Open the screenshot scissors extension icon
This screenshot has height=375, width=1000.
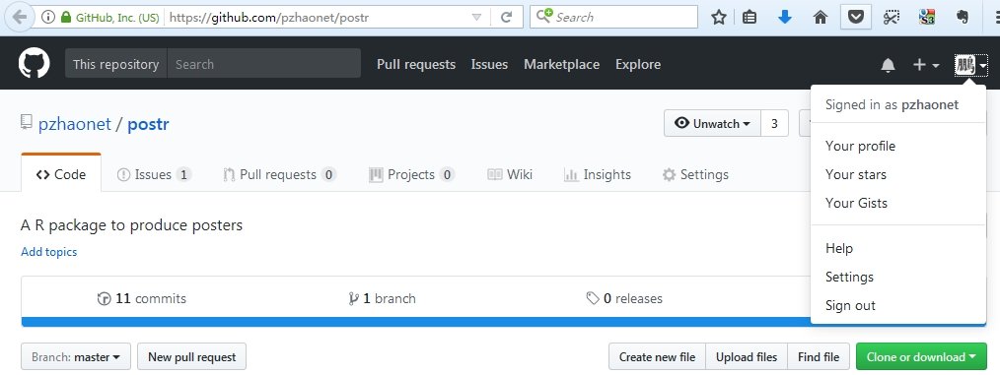tap(891, 17)
